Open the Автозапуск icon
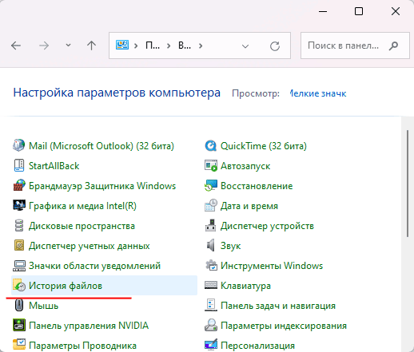 click(211, 165)
